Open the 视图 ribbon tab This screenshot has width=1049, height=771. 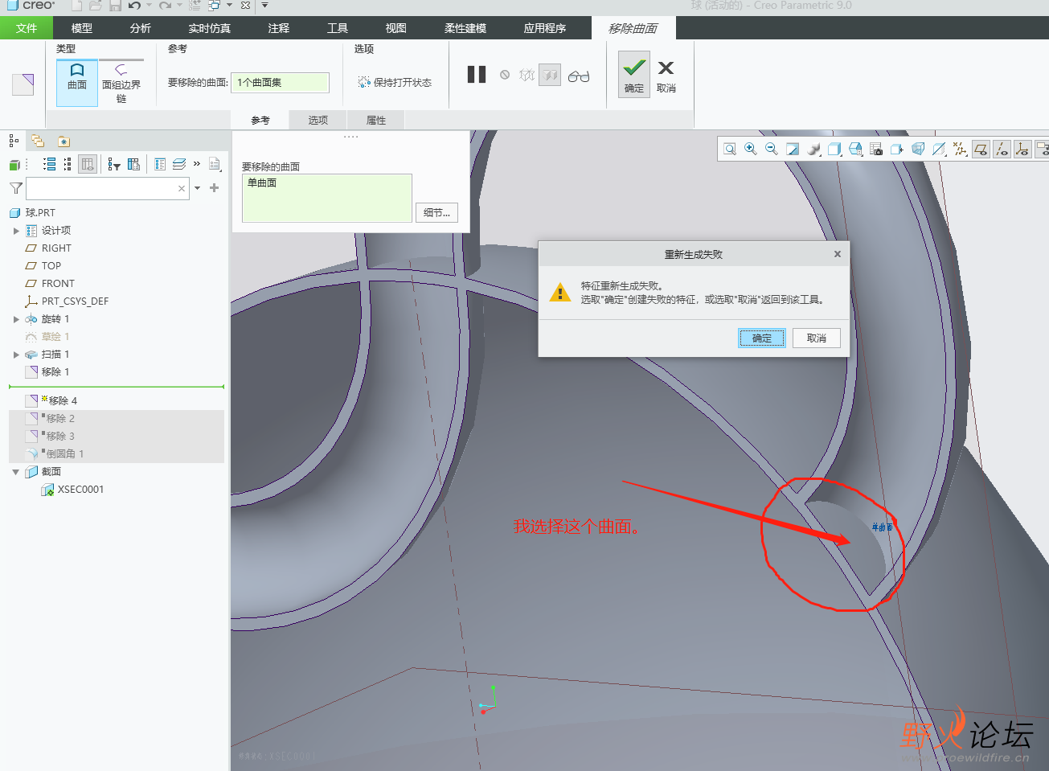[x=396, y=28]
